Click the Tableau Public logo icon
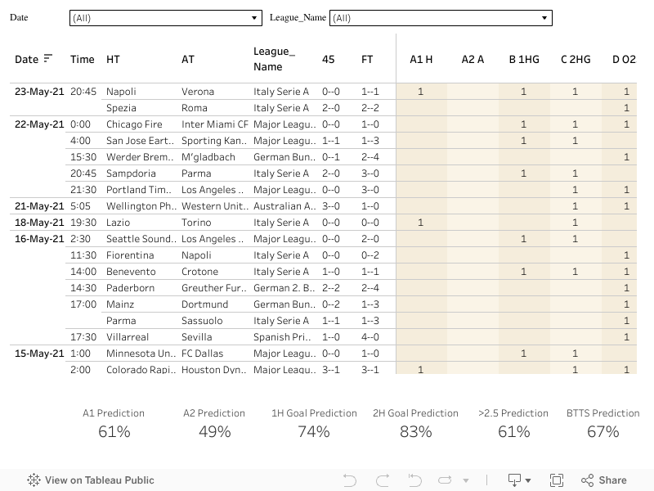654x491 pixels. click(x=34, y=480)
